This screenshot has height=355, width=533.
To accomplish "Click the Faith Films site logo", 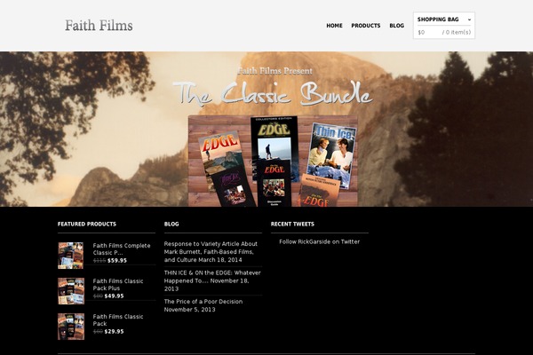I will pos(99,26).
